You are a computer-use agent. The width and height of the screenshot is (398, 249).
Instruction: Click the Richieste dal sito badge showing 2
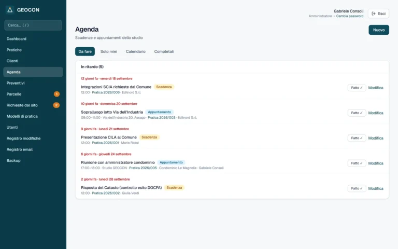[56, 105]
